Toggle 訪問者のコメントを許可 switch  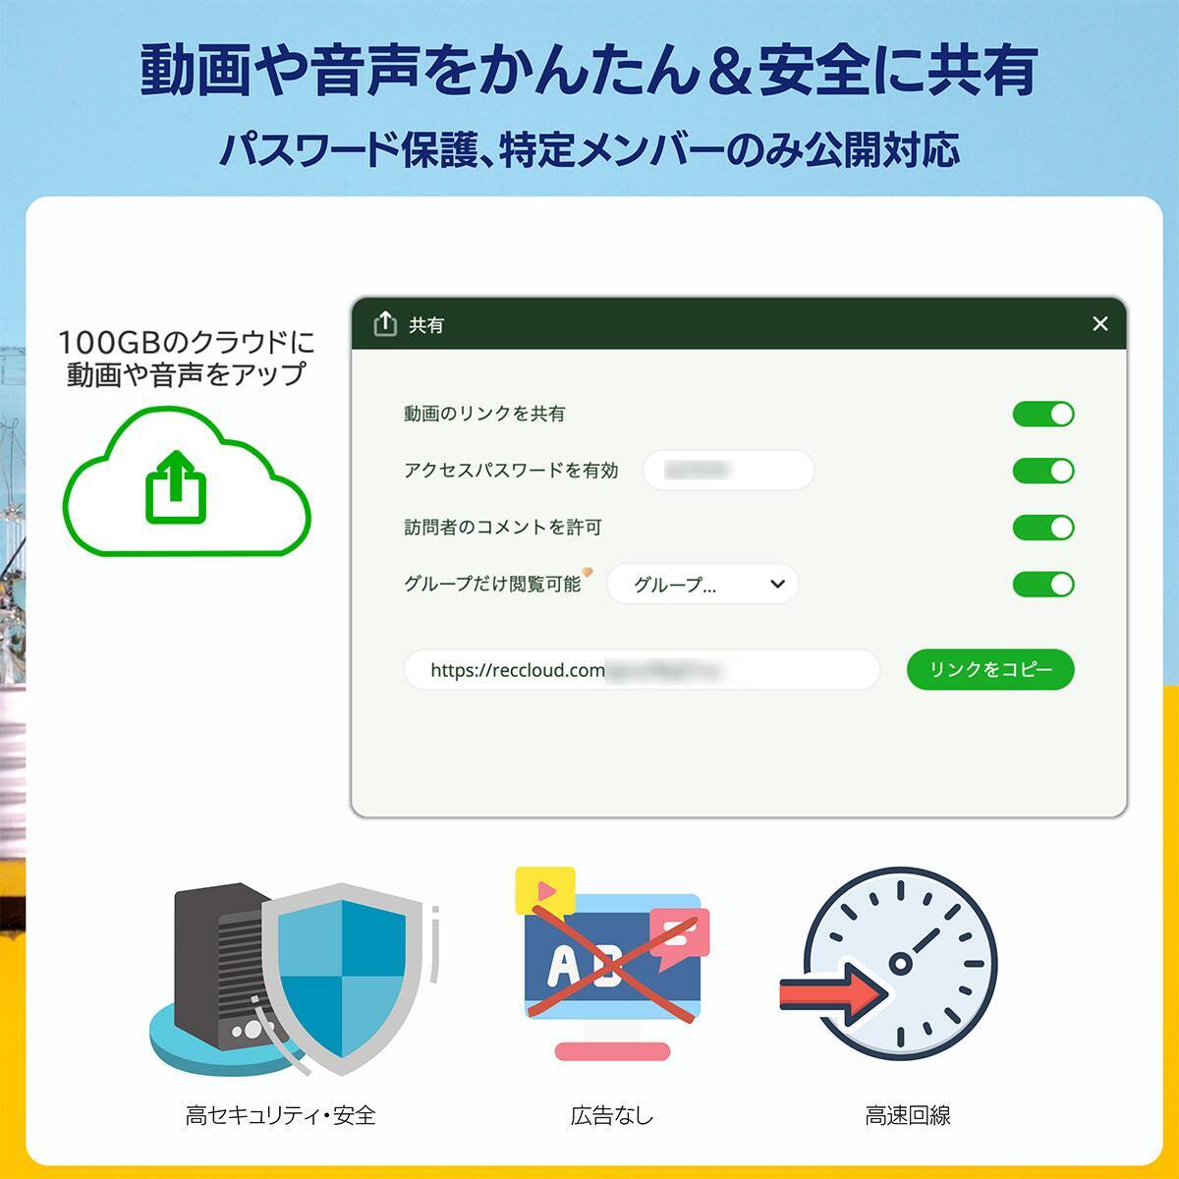(1043, 528)
